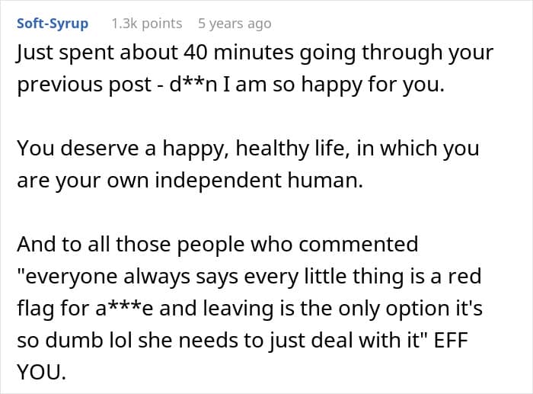Click the "5 years ago" timestamp
The height and width of the screenshot is (394, 533).
tap(233, 24)
